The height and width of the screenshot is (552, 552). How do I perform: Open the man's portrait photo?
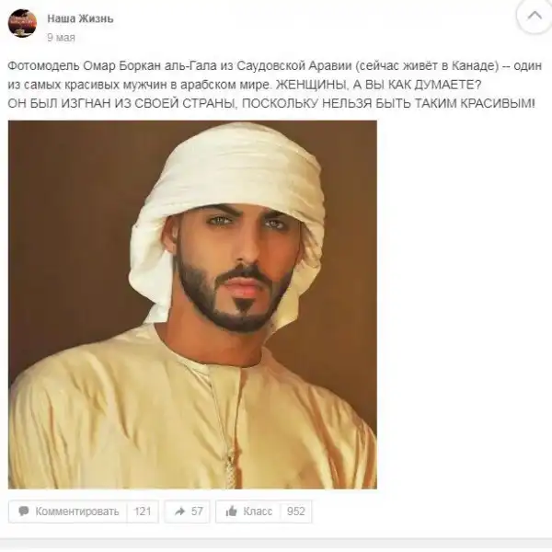click(x=192, y=305)
